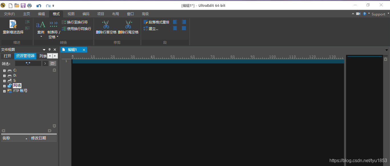The height and width of the screenshot is (166, 390).
Task: Expand the FTP 帐号 node
Action: [x=4, y=91]
